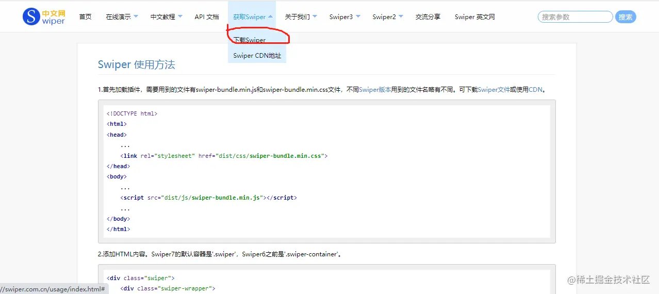
Task: Open the 首页 home page
Action: pyautogui.click(x=85, y=17)
